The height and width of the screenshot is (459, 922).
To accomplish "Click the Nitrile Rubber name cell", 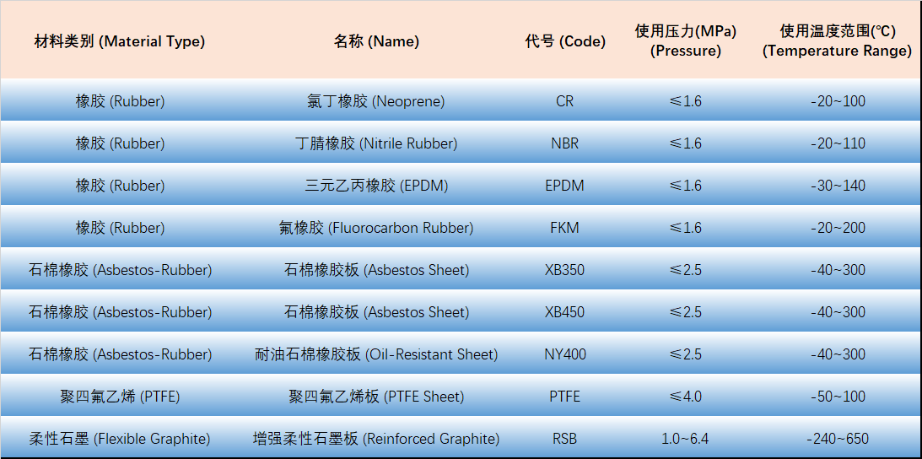I will click(376, 143).
